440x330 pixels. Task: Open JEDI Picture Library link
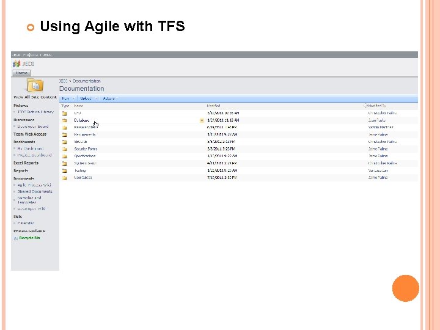click(x=35, y=112)
